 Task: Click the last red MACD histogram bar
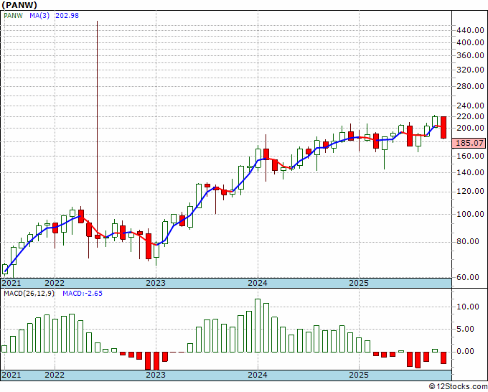point(444,358)
